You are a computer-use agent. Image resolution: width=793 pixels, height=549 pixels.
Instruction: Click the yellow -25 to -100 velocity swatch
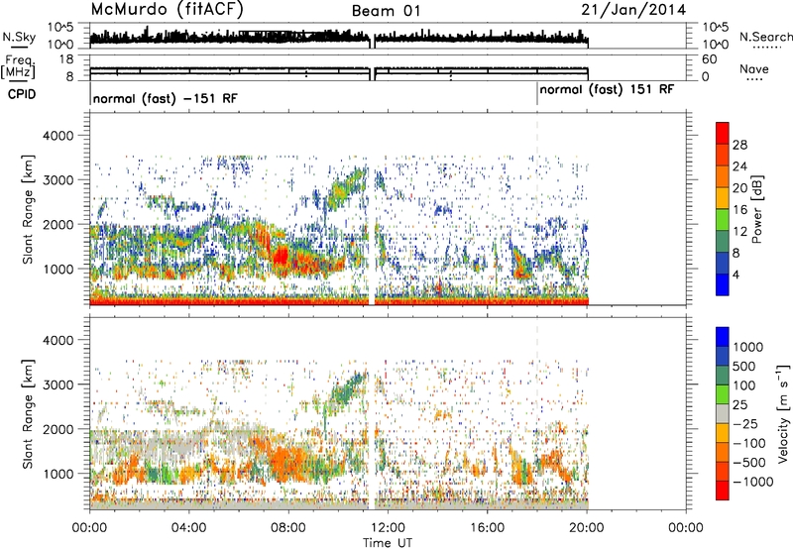point(723,433)
